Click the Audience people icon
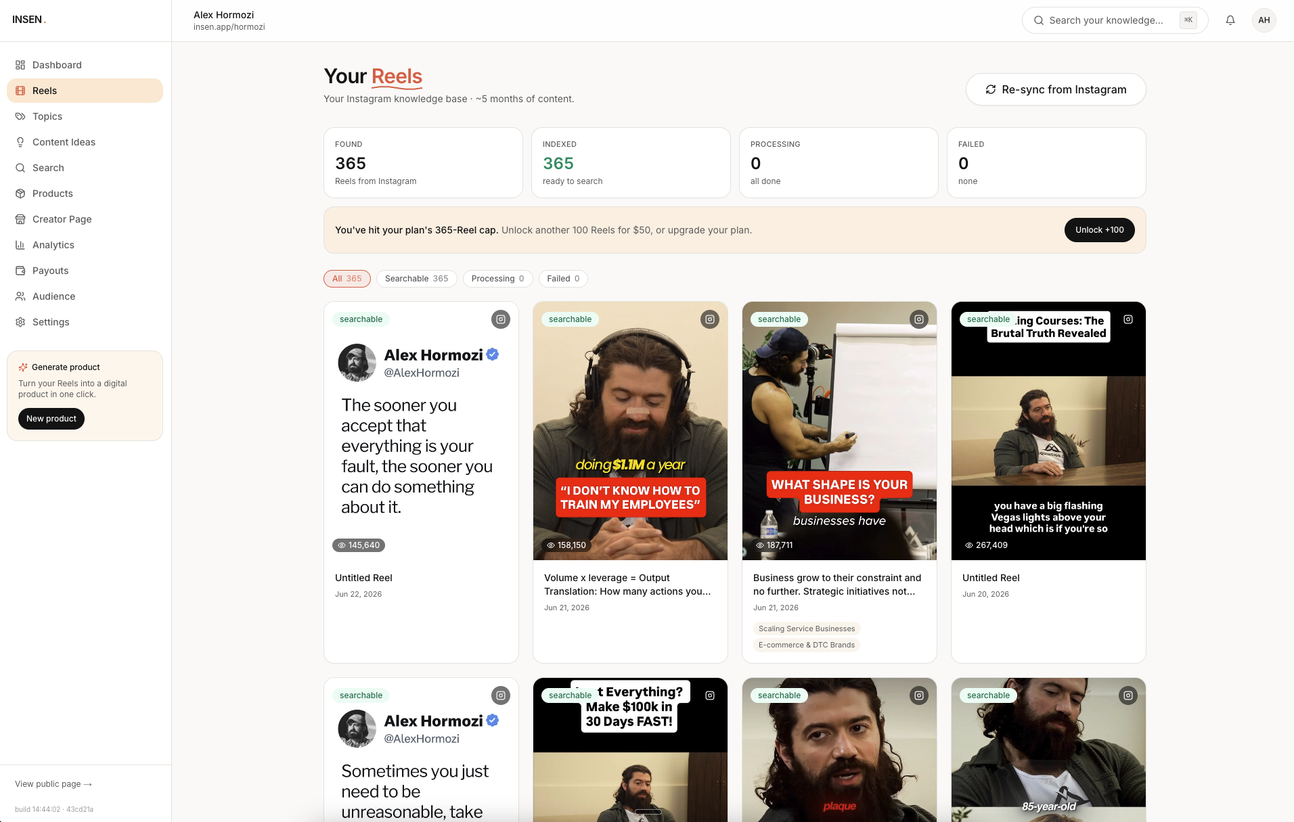This screenshot has height=822, width=1294. tap(20, 296)
